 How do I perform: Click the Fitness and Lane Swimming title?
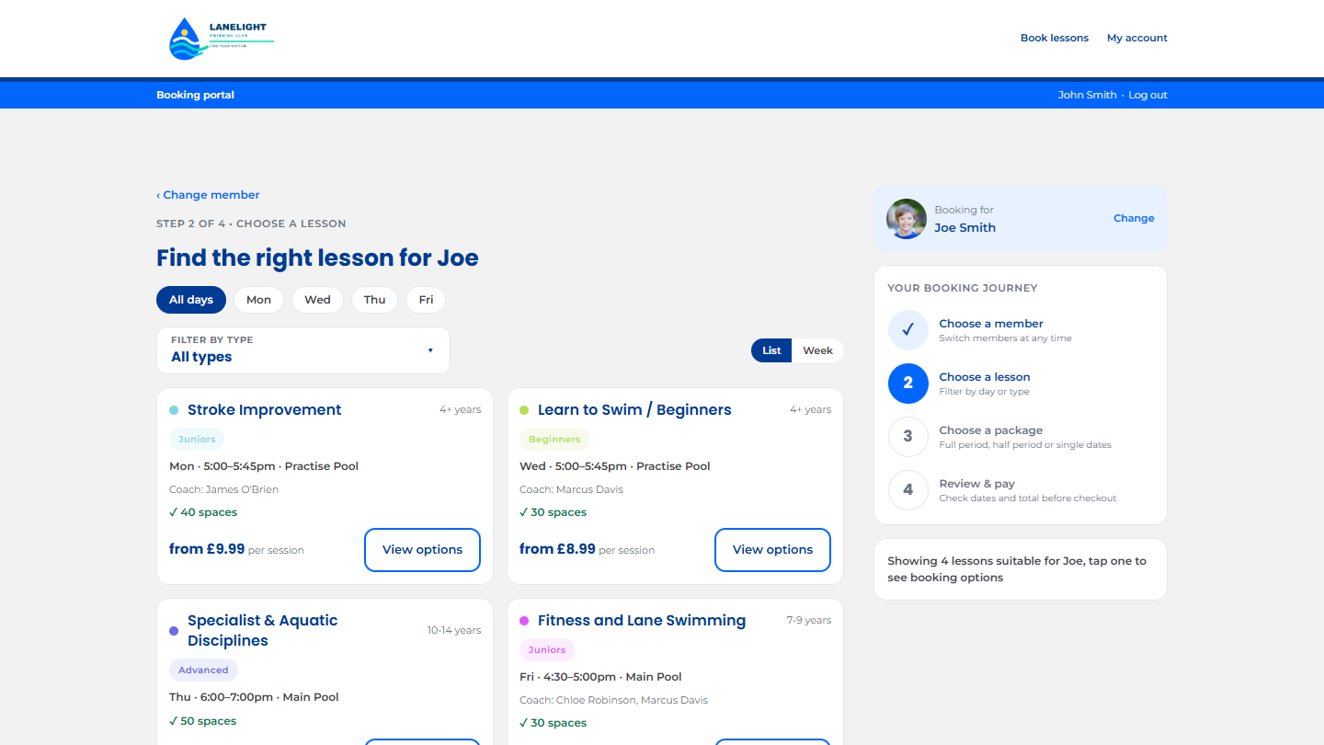[642, 621]
